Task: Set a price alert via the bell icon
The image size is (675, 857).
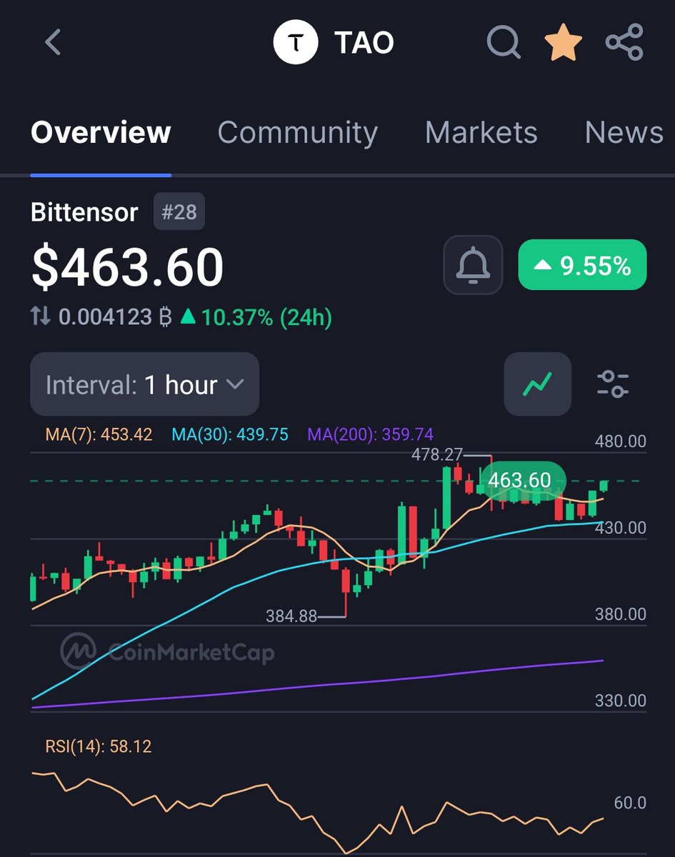Action: pos(472,265)
